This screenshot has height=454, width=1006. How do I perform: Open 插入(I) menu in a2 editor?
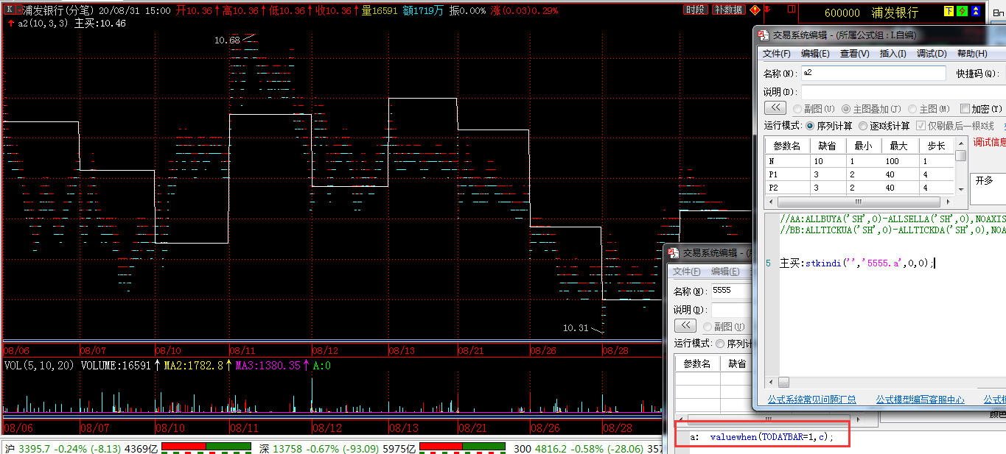point(893,53)
